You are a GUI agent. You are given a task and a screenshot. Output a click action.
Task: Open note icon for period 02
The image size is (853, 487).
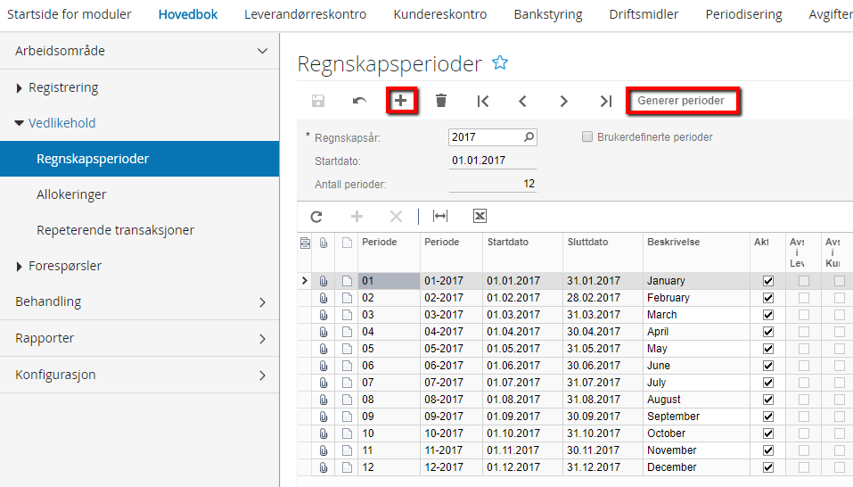point(347,298)
